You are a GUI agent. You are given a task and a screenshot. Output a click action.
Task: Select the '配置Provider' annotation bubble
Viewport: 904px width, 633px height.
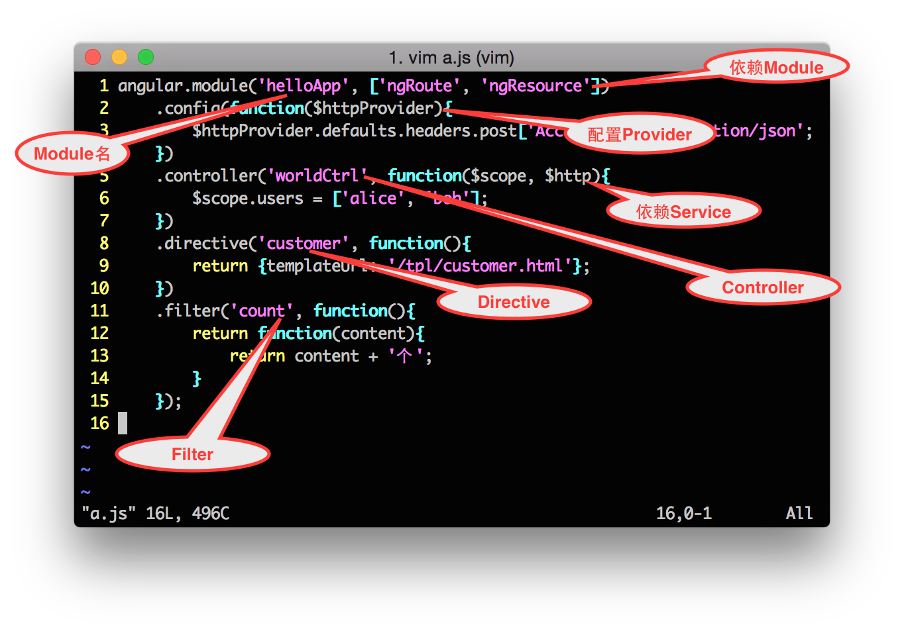639,134
